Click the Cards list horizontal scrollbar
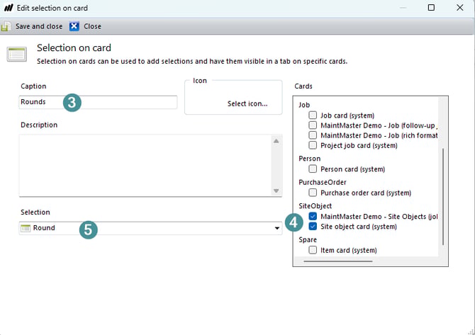The width and height of the screenshot is (475, 335). click(338, 261)
